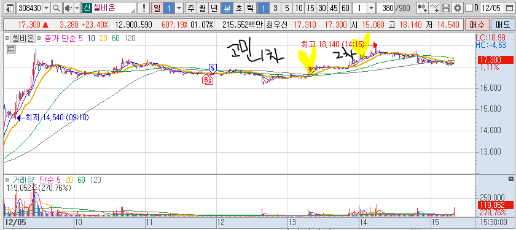Switch chart to daily (일) period
Image resolution: width=516 pixels, height=230 pixels.
point(157,8)
